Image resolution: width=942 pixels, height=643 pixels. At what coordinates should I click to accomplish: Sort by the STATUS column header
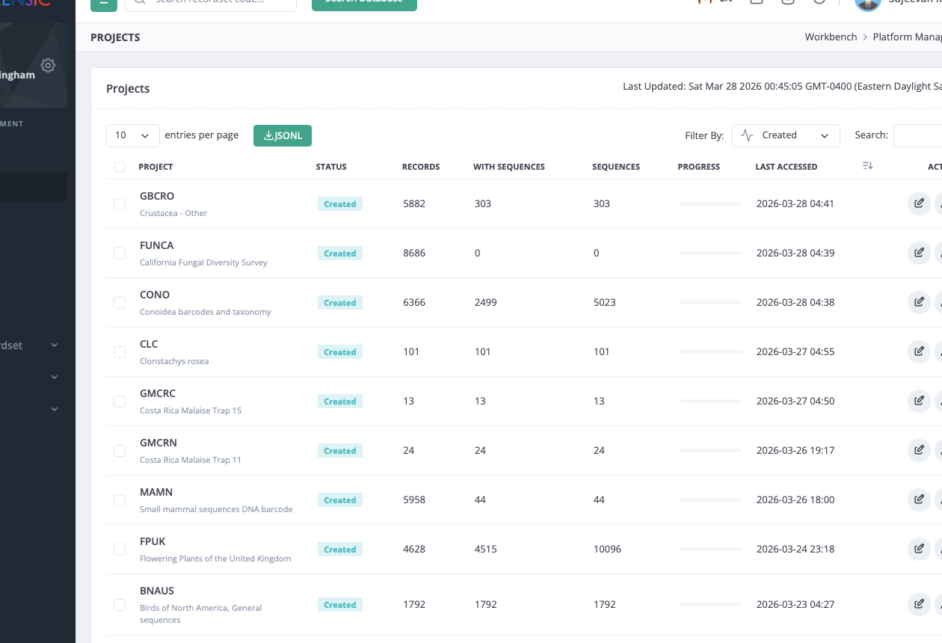[x=331, y=167]
